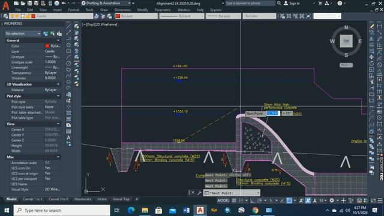Toggle Ortho mode in status bar
Screen dimensions: 384x216
click(x=253, y=200)
